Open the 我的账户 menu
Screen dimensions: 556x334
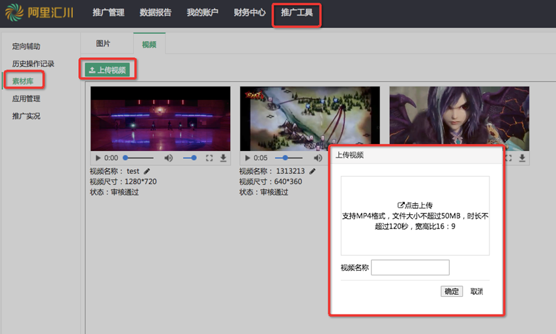[203, 12]
